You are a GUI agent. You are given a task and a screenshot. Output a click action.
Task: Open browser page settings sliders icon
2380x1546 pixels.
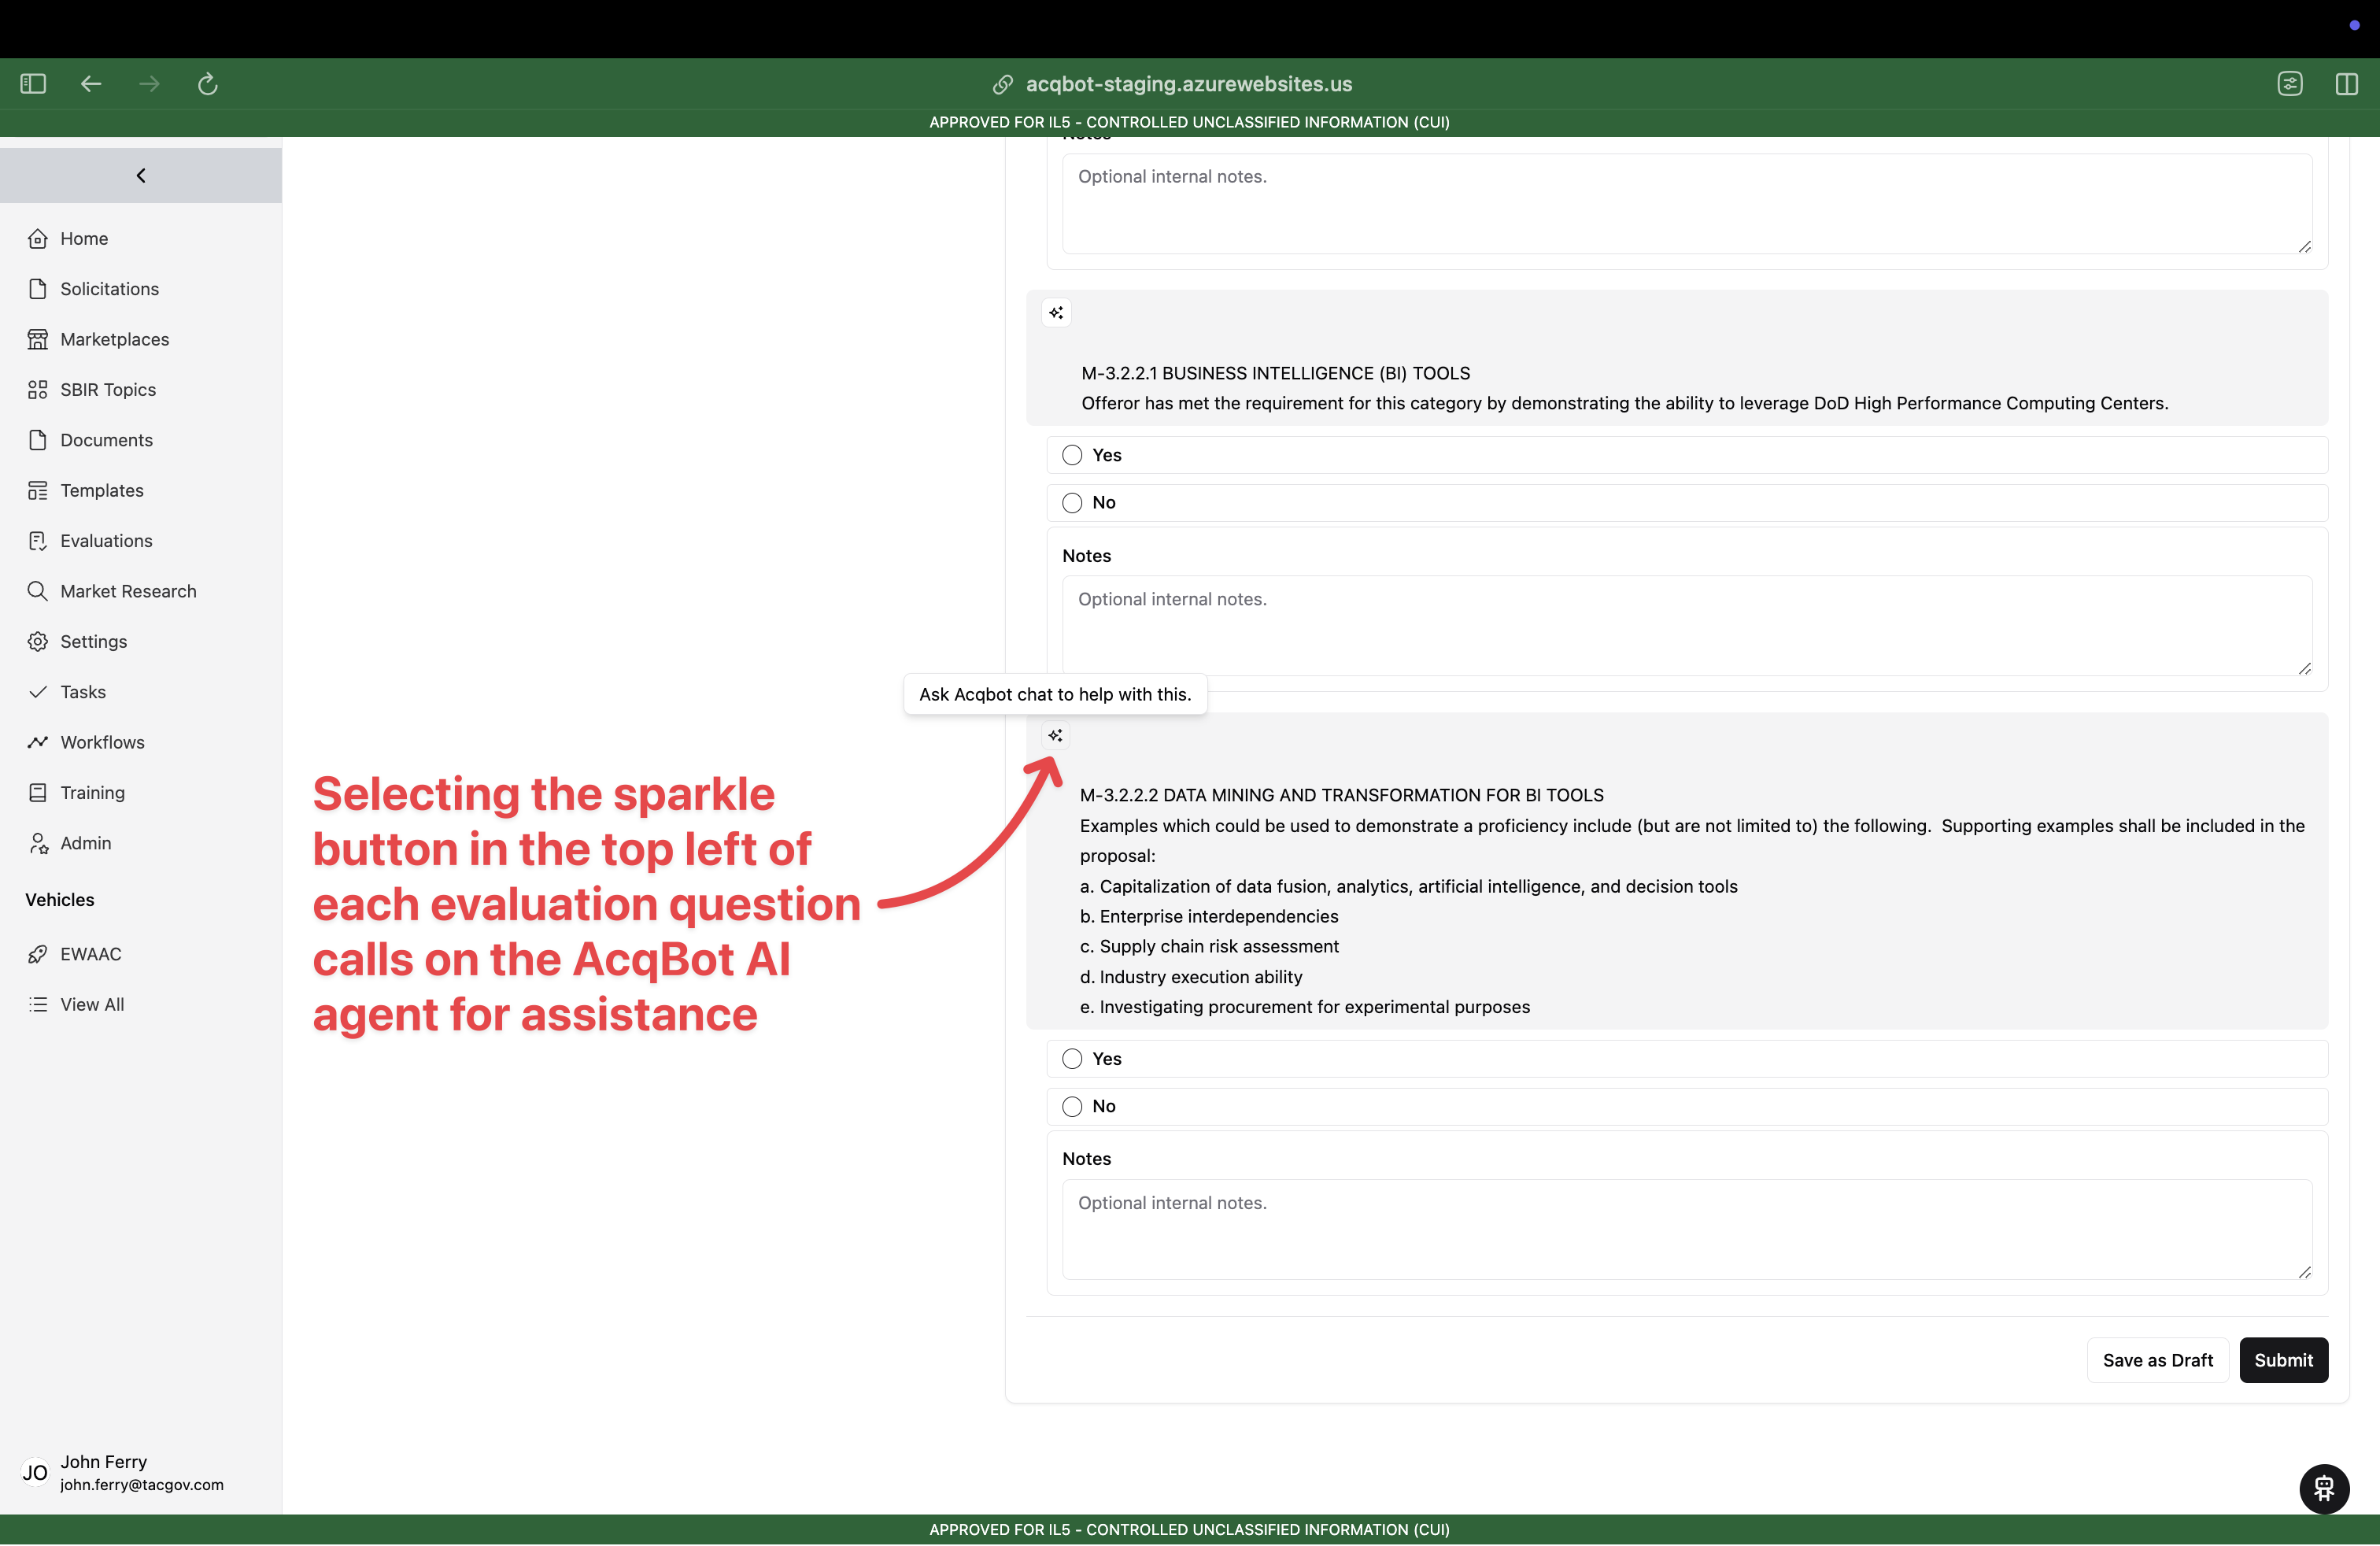(x=2290, y=84)
